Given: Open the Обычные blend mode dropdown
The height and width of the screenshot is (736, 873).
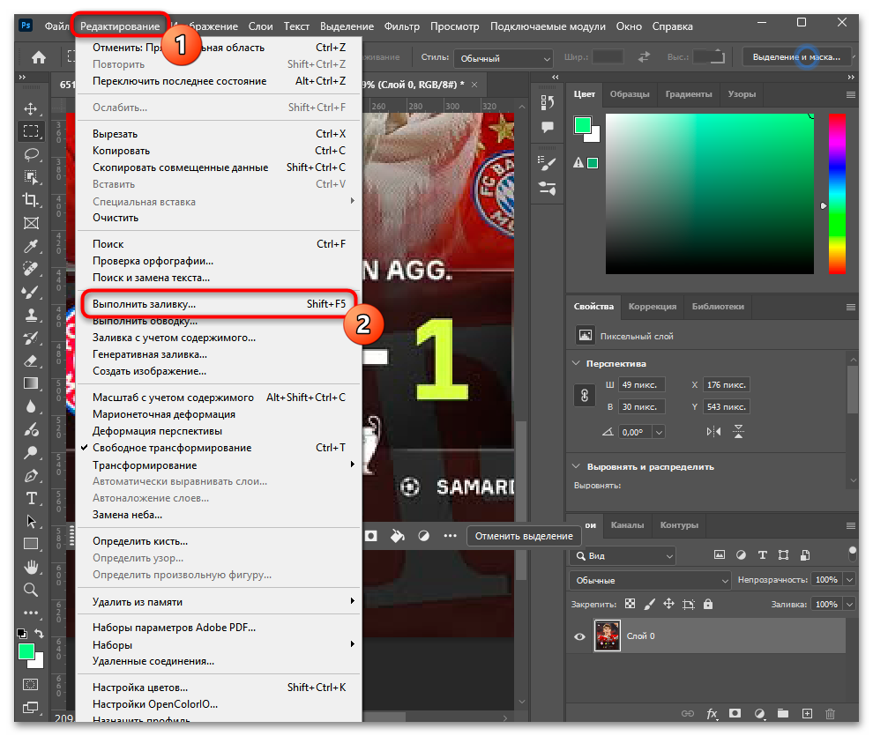Looking at the screenshot, I should (x=650, y=580).
